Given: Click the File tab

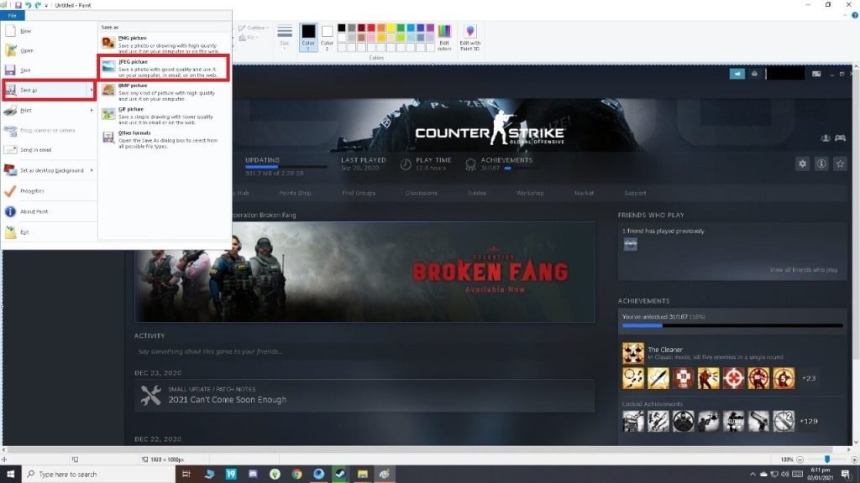Looking at the screenshot, I should (12, 15).
